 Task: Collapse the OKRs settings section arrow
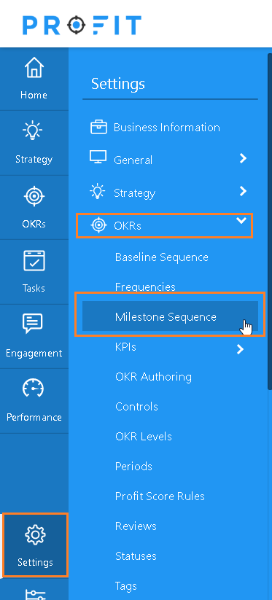tap(241, 220)
